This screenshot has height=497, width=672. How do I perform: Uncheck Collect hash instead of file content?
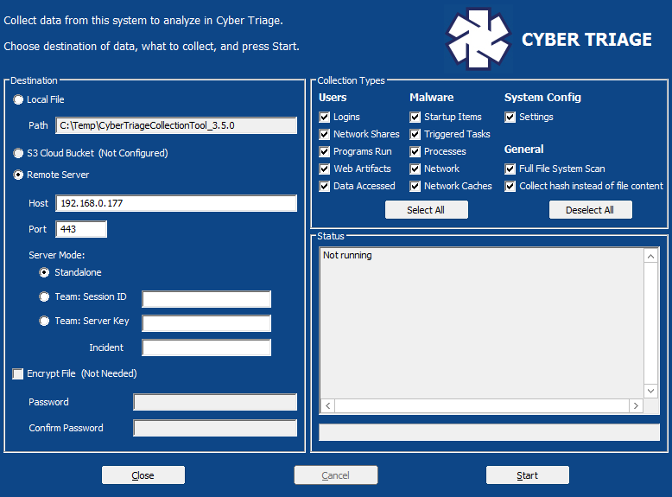pos(510,187)
